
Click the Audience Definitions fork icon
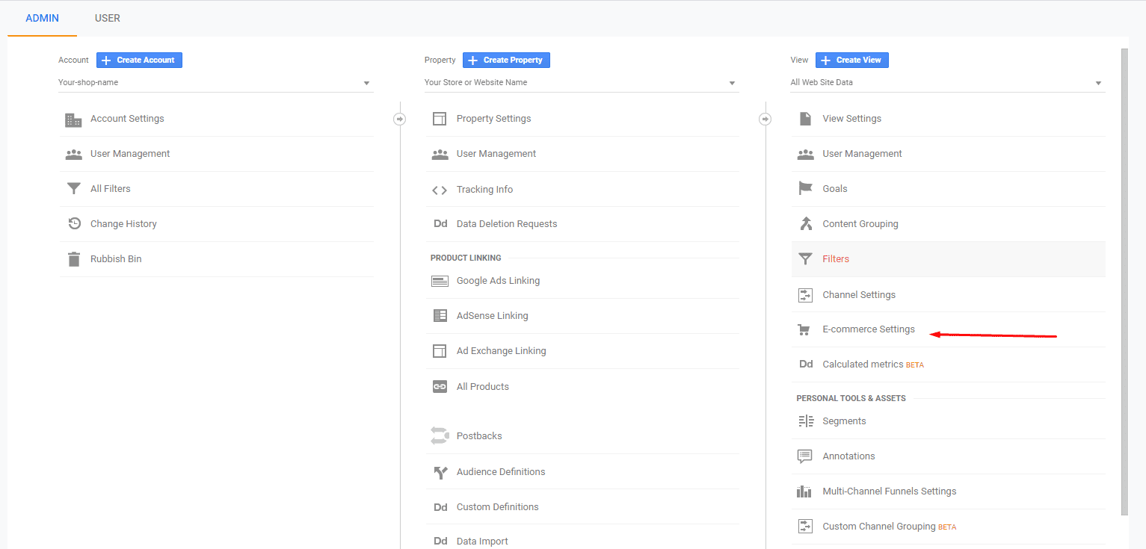pyautogui.click(x=440, y=472)
